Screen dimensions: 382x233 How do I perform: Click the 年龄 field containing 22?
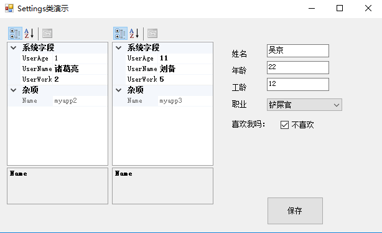(298, 67)
